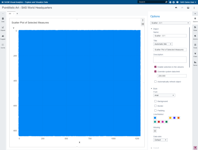
Task: Select the Options pane icon
Action: [x=195, y=20]
